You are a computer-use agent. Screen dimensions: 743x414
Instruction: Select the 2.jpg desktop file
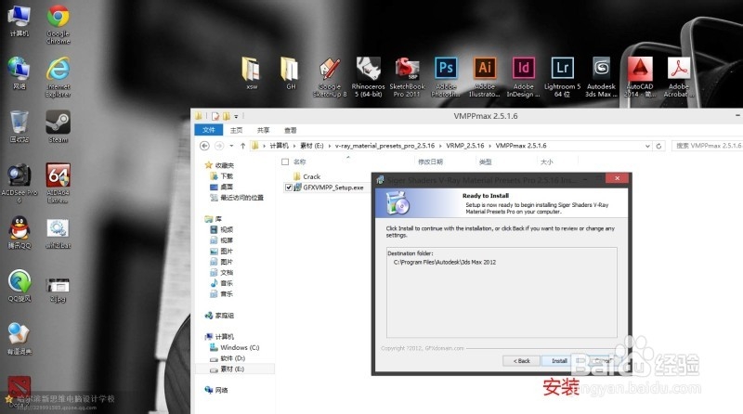58,289
